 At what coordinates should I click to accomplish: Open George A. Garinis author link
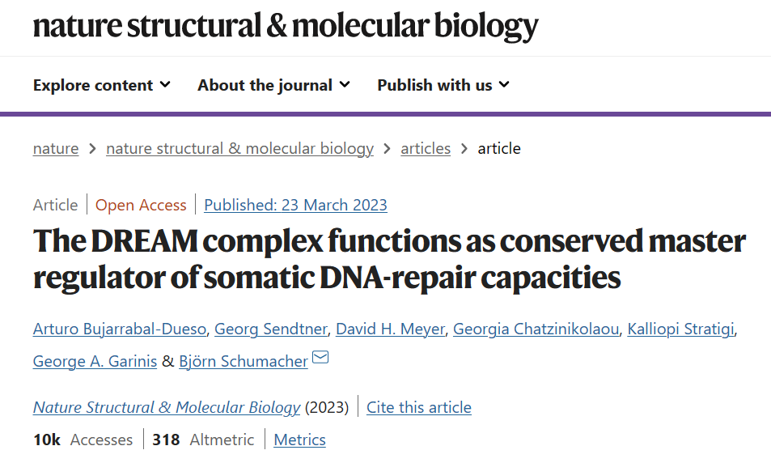pyautogui.click(x=95, y=361)
